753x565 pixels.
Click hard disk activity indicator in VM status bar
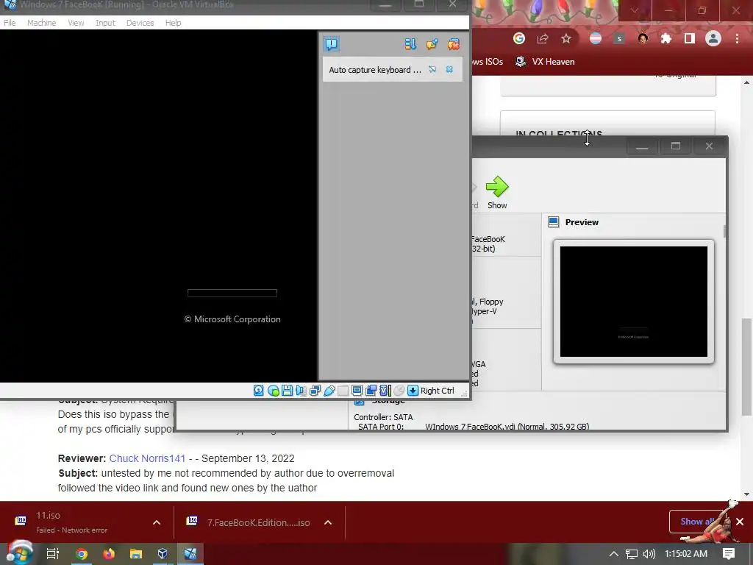(x=258, y=391)
